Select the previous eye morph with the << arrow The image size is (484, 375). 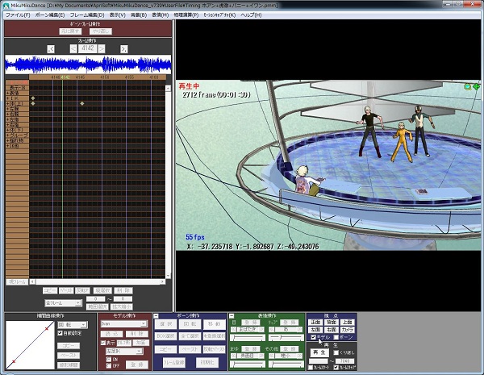[234, 329]
